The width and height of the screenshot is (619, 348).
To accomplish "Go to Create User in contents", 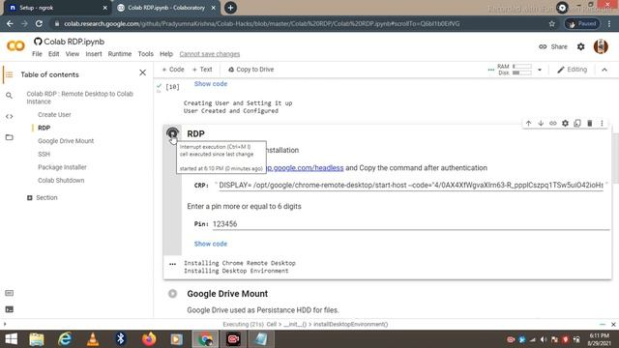I will point(54,115).
